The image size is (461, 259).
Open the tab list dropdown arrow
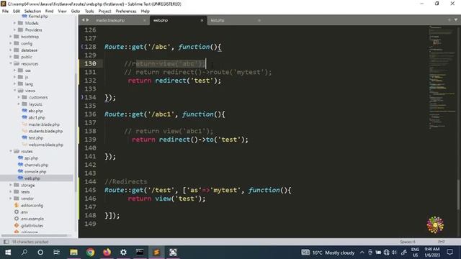[456, 20]
